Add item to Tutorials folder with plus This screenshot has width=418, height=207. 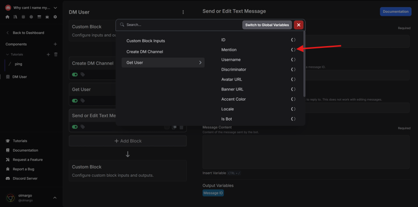pos(48,54)
